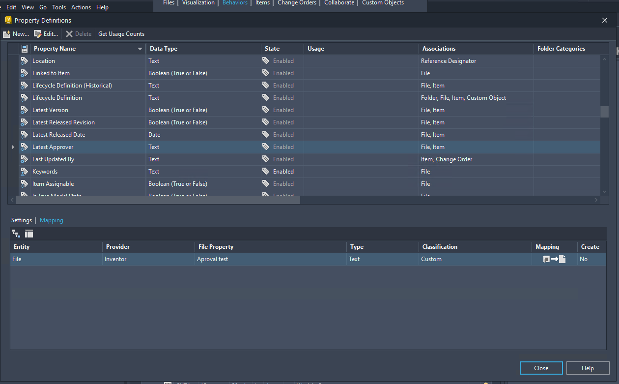
Task: Click the Usage column header
Action: [361, 49]
